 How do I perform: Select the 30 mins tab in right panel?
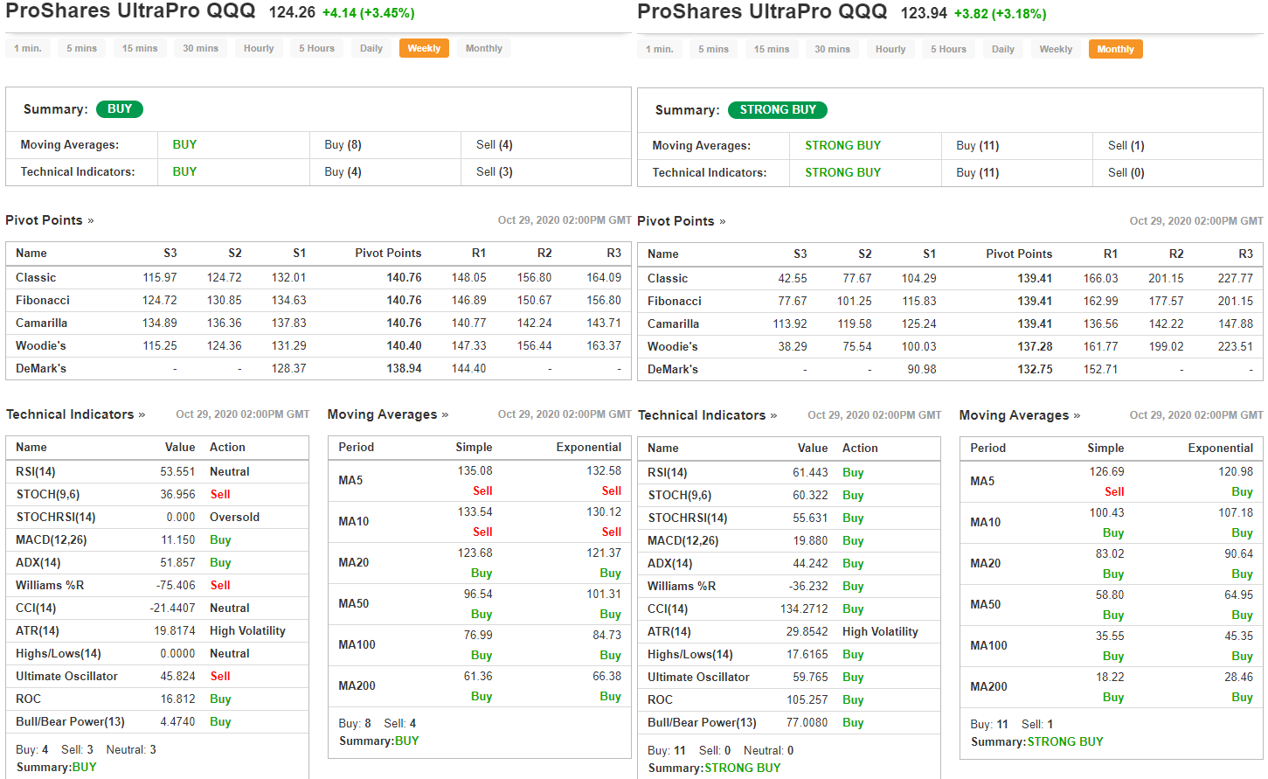click(x=832, y=49)
